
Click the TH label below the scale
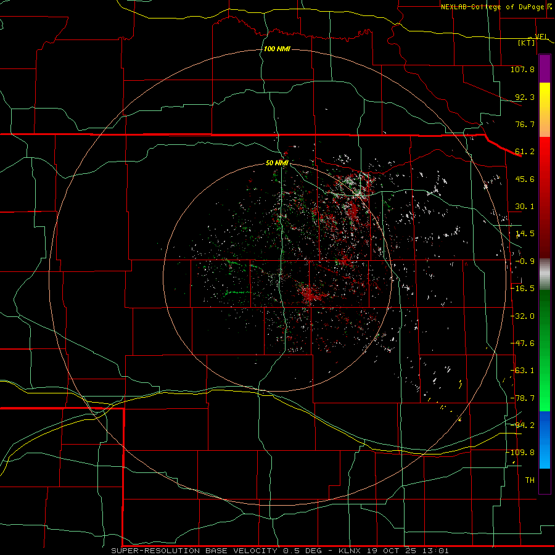[x=530, y=480]
